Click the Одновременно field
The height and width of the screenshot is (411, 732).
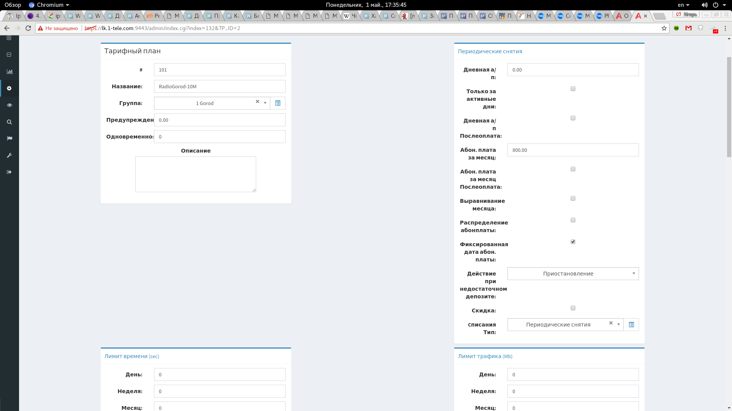tap(220, 137)
